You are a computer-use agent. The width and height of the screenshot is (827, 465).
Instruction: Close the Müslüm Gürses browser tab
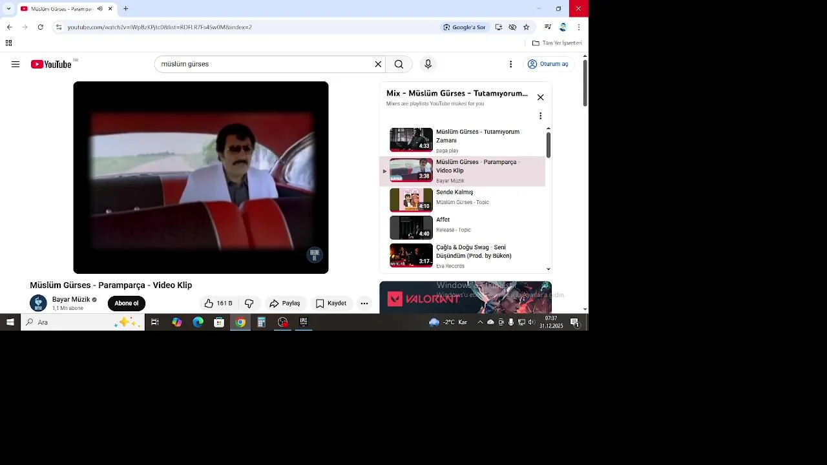(110, 9)
